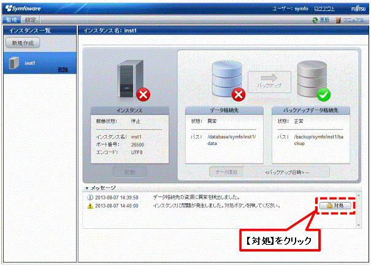Image resolution: width=371 pixels, height=265 pixels.
Task: Click the 対処 (resolve) button
Action: pyautogui.click(x=335, y=206)
